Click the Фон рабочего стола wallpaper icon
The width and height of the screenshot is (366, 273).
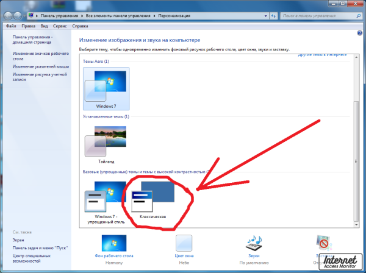[x=114, y=243]
